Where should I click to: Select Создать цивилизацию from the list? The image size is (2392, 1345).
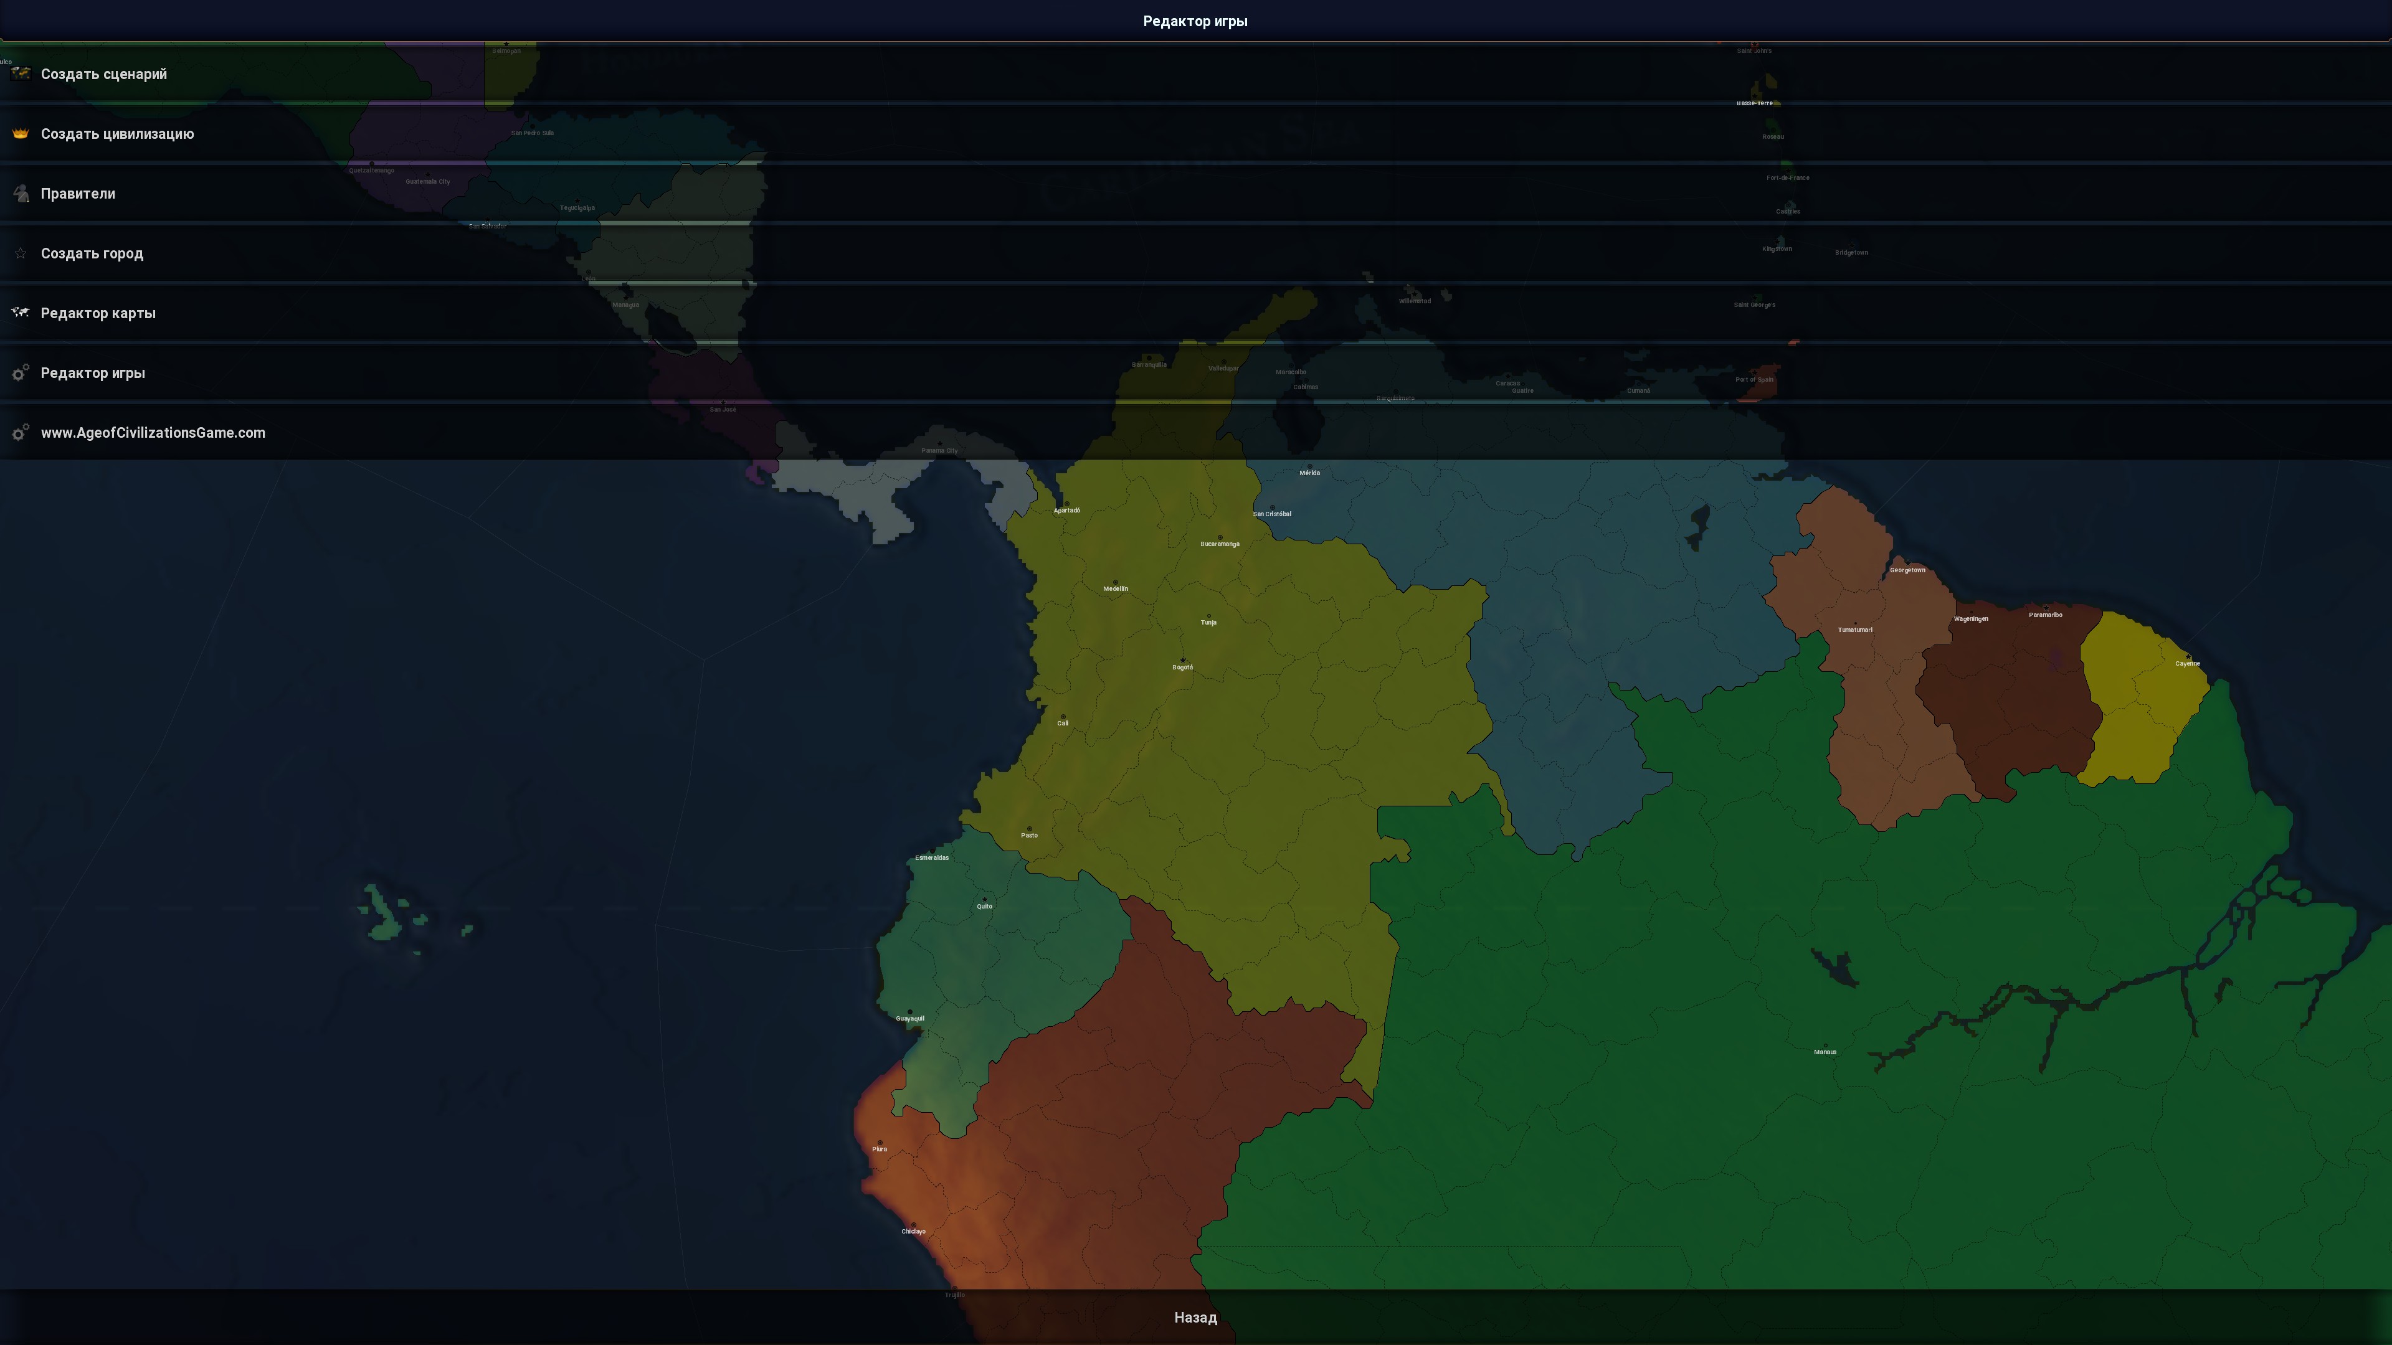click(1196, 134)
